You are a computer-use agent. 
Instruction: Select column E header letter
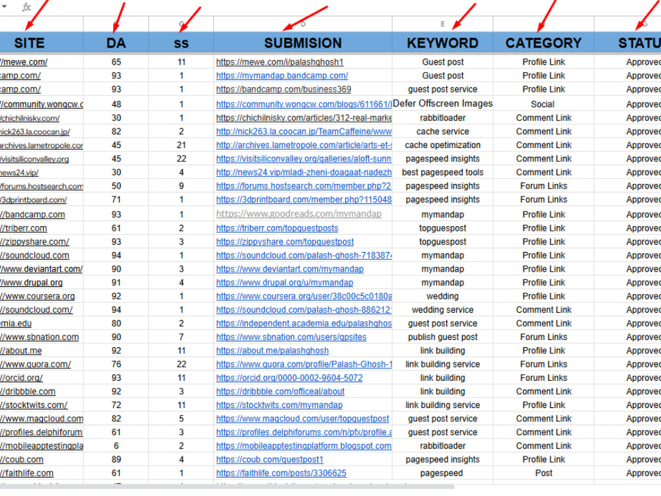[442, 24]
